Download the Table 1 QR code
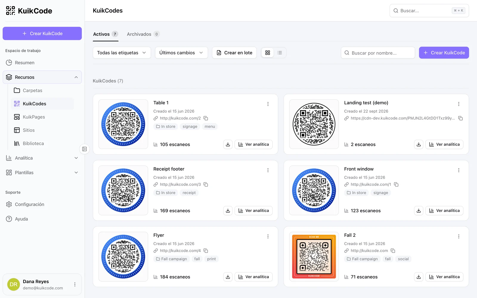This screenshot has width=477, height=298. tap(228, 144)
